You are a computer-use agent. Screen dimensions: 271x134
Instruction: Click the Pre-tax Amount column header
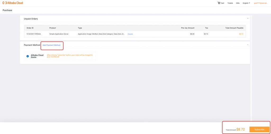[188, 28]
